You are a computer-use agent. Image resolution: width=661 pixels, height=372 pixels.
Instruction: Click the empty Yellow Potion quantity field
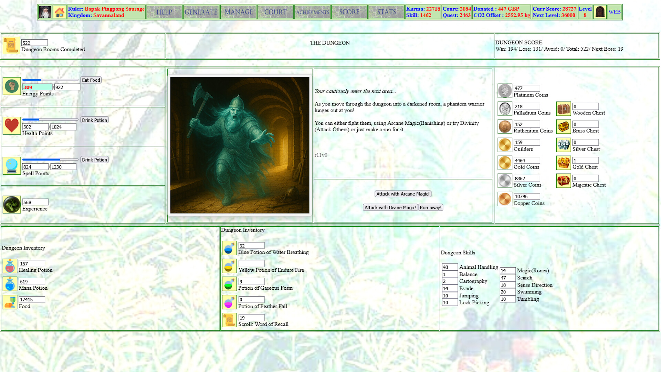[251, 263]
